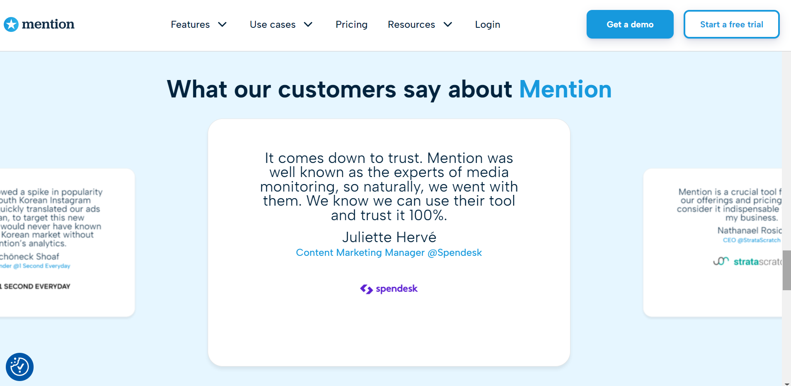Click the scrollbar down arrow
Screen dimensions: 791x386
coord(786,384)
